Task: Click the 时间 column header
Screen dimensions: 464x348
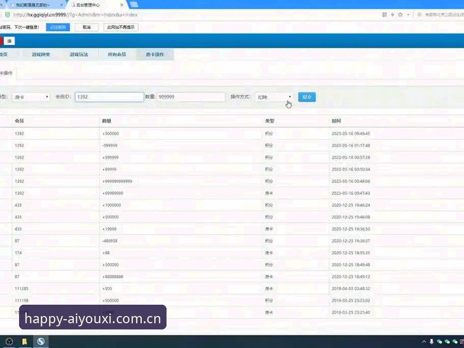Action: tap(336, 121)
